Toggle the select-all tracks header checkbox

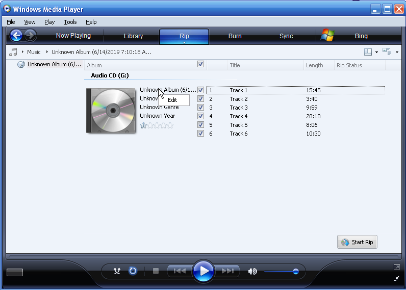click(x=200, y=64)
